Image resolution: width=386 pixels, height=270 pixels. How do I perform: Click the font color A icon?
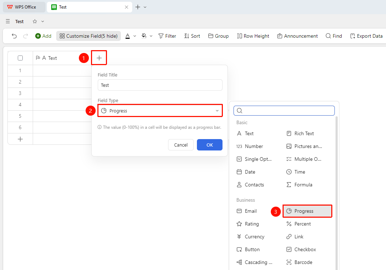(x=128, y=36)
